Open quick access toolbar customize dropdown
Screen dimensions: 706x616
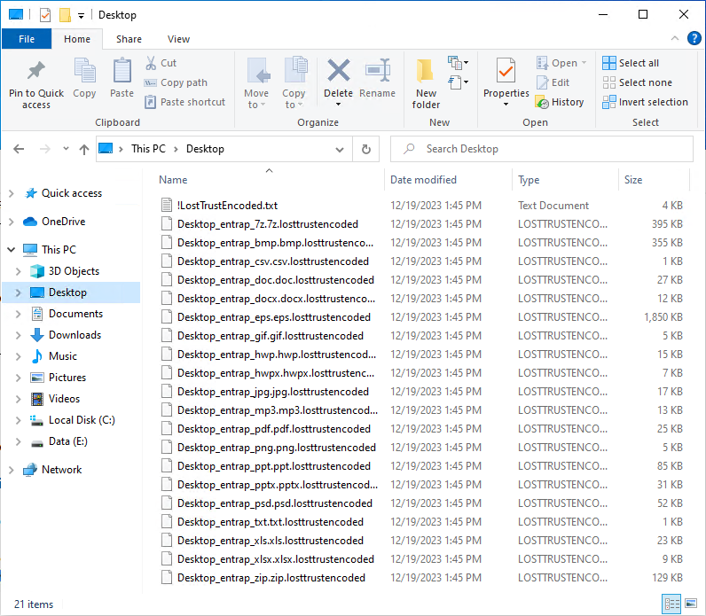click(x=81, y=16)
